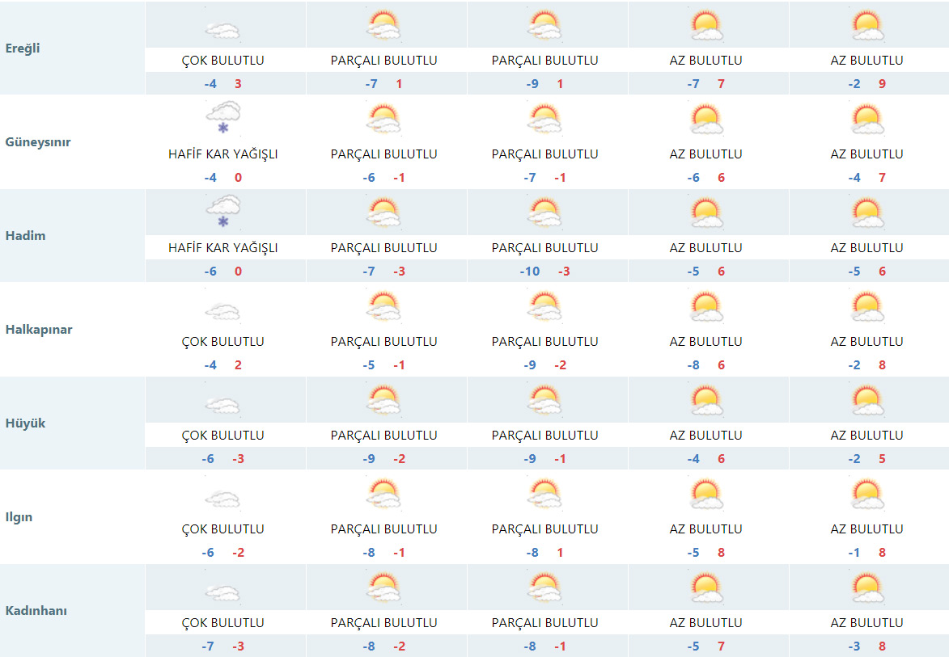Click Hadim's snowflake cloud icon

click(x=222, y=212)
